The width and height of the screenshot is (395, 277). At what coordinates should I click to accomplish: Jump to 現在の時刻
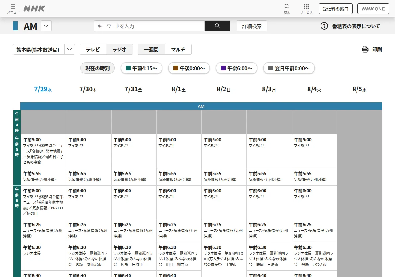[x=98, y=68]
